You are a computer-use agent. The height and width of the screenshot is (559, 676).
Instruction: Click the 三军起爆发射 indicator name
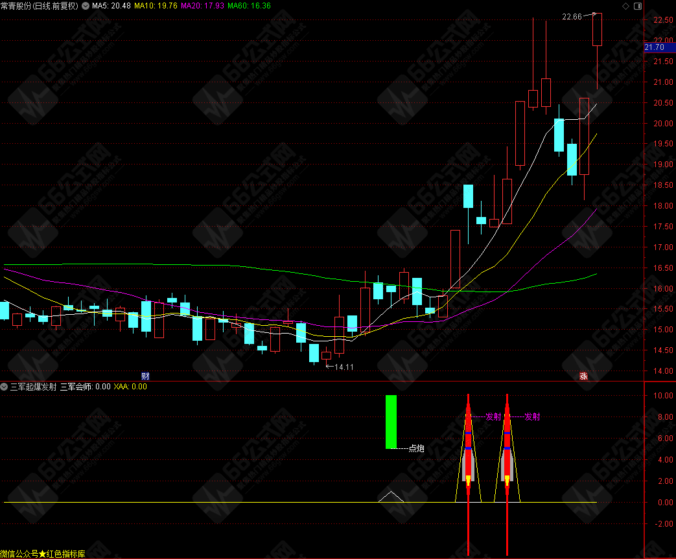(33, 387)
